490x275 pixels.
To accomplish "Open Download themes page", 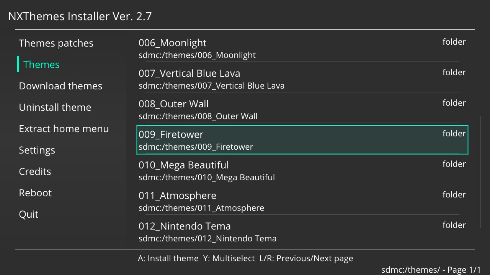I will (x=60, y=86).
